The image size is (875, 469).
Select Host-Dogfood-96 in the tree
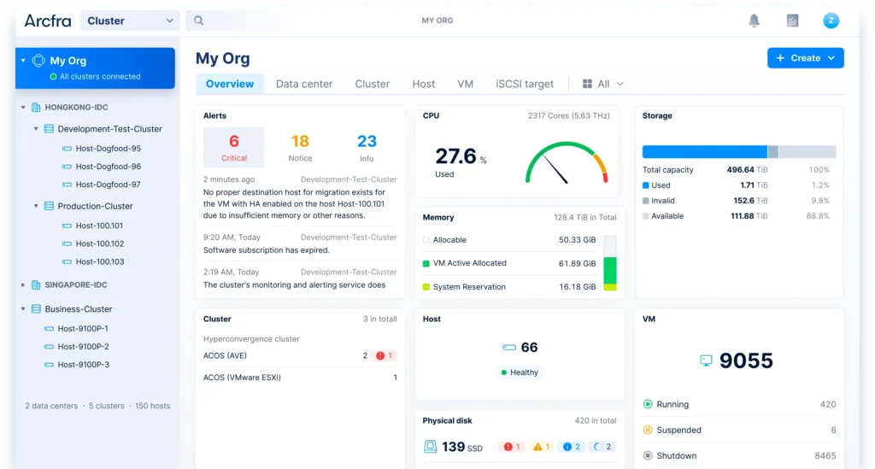click(x=108, y=167)
